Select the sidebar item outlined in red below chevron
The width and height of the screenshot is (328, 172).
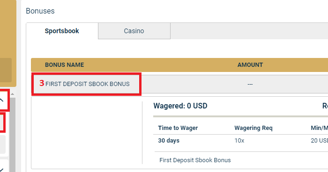[x=2, y=122]
